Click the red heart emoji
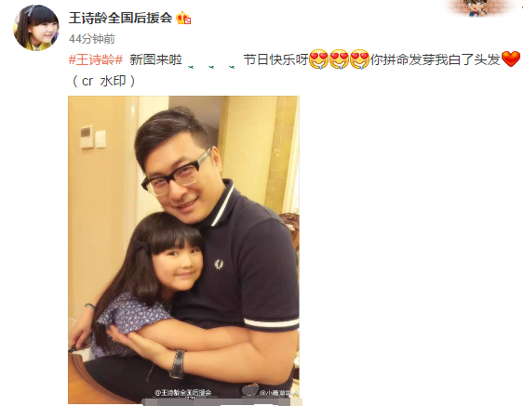The image size is (523, 406). click(x=511, y=59)
